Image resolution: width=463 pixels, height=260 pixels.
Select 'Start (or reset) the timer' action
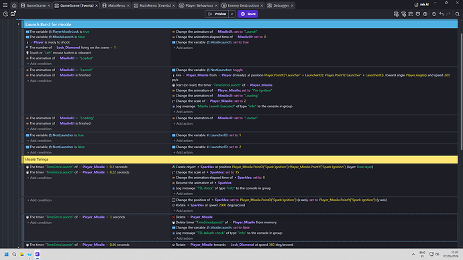click(x=222, y=85)
